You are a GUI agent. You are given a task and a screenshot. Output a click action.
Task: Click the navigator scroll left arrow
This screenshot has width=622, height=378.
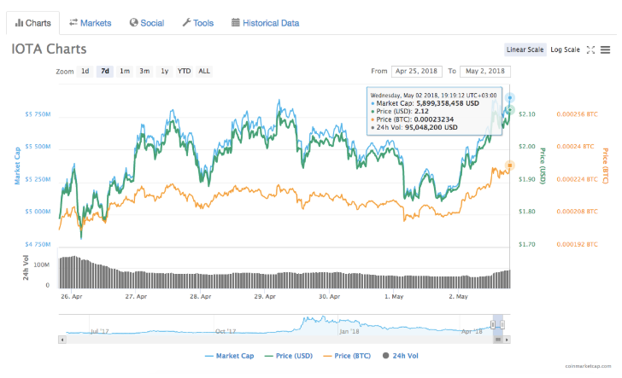[62, 340]
